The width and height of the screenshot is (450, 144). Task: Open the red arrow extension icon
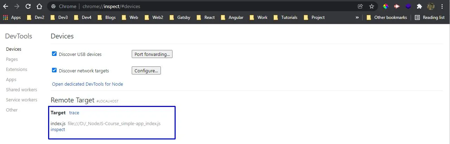pyautogui.click(x=397, y=6)
